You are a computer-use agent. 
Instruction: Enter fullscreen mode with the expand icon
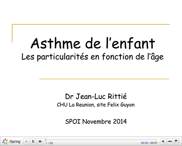click(177, 141)
